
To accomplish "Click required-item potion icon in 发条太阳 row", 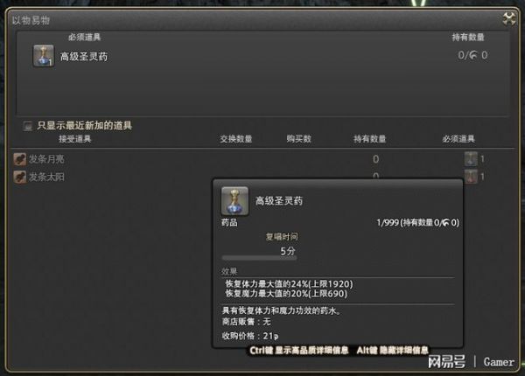I will [x=471, y=177].
